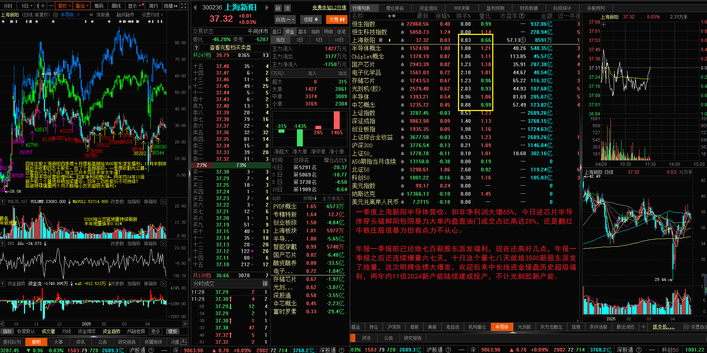This screenshot has width=707, height=353.
Task: Switch capital flow period to 3日
Action: [300, 40]
